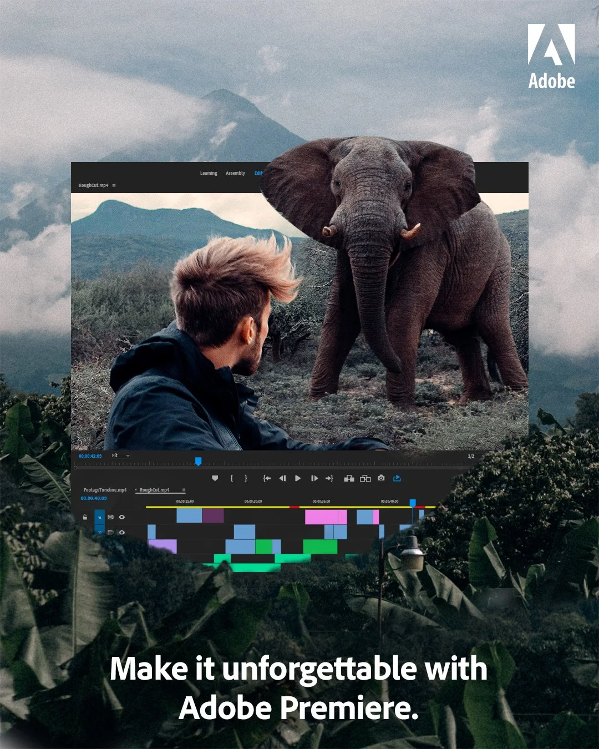Select the wide pink clip on the top track
This screenshot has height=749, width=599.
coord(321,517)
